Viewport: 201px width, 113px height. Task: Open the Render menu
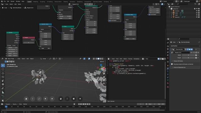tap(13, 1)
